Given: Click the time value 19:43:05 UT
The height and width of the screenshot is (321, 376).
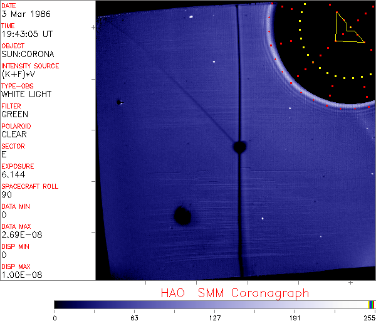Looking at the screenshot, I should (x=27, y=34).
